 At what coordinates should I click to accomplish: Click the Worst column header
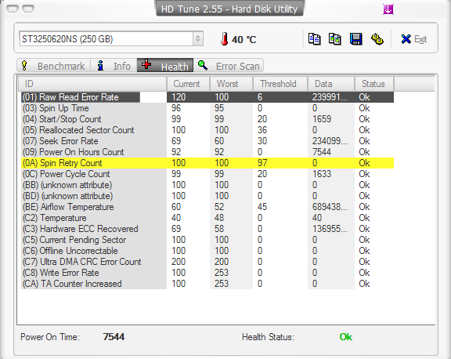(x=231, y=84)
